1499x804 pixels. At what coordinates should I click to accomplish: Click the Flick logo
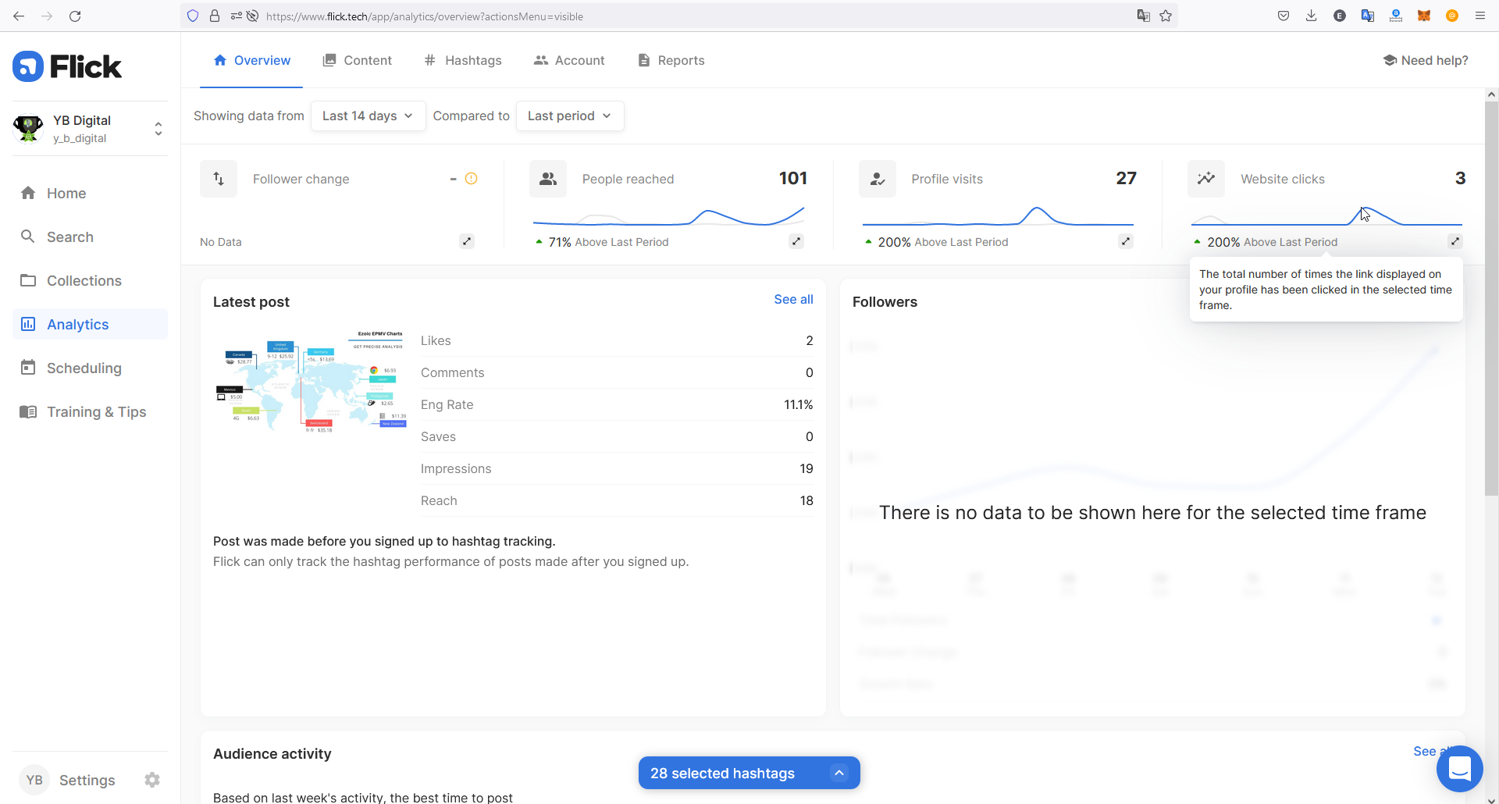click(x=67, y=67)
